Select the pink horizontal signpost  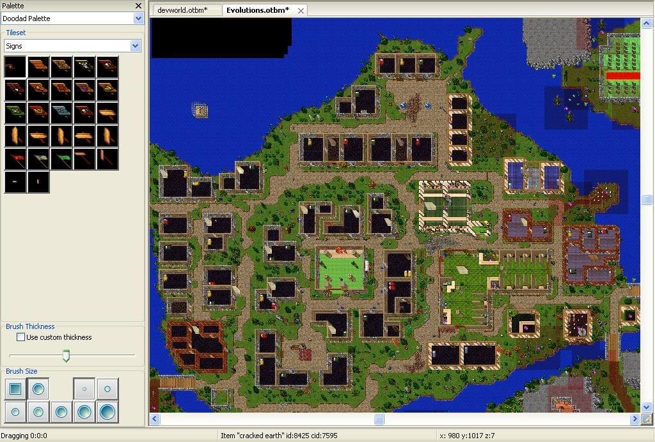(84, 159)
